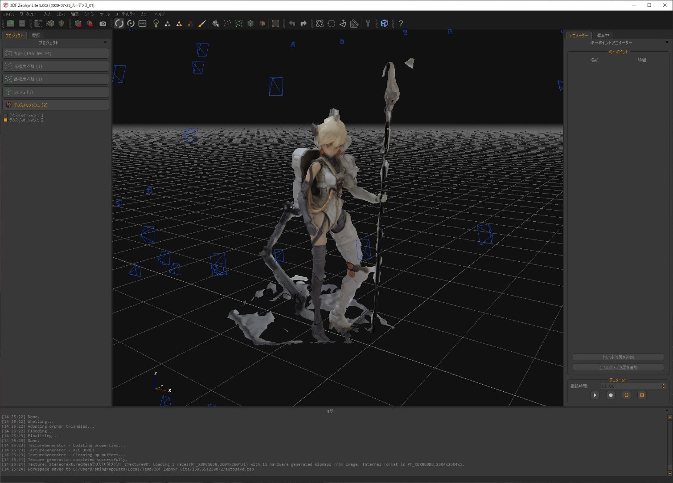Open the 出力 menu
This screenshot has height=483, width=673.
pyautogui.click(x=61, y=14)
